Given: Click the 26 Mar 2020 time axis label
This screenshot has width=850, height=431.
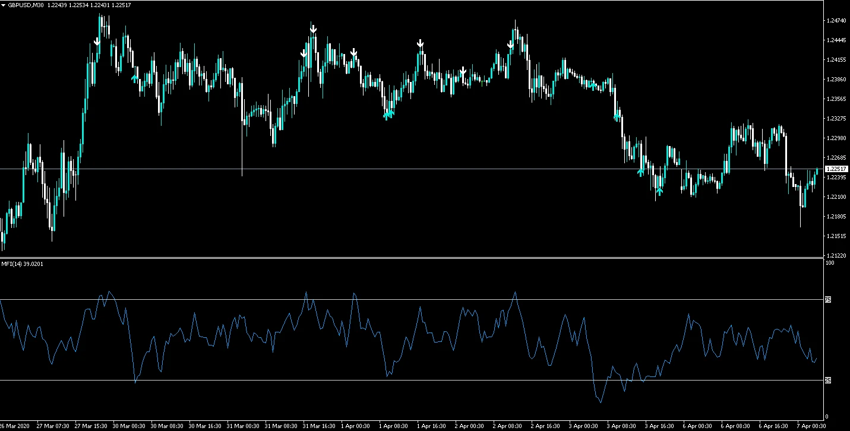Looking at the screenshot, I should pyautogui.click(x=15, y=426).
